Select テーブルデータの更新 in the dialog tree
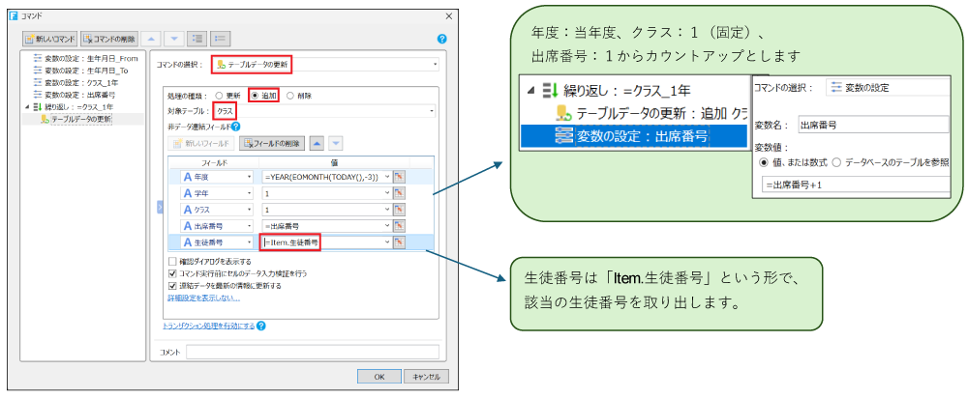Image resolution: width=968 pixels, height=398 pixels. coord(76,119)
